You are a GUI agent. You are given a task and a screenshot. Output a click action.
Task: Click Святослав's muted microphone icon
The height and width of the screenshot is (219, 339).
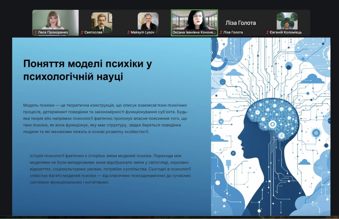coord(82,32)
